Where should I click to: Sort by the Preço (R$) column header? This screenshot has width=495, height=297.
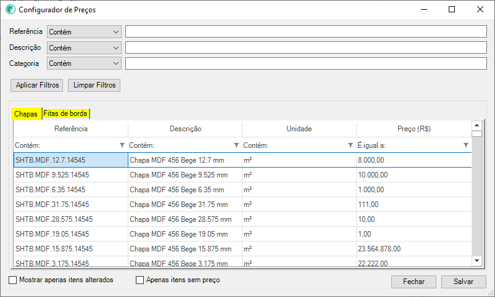click(x=414, y=129)
